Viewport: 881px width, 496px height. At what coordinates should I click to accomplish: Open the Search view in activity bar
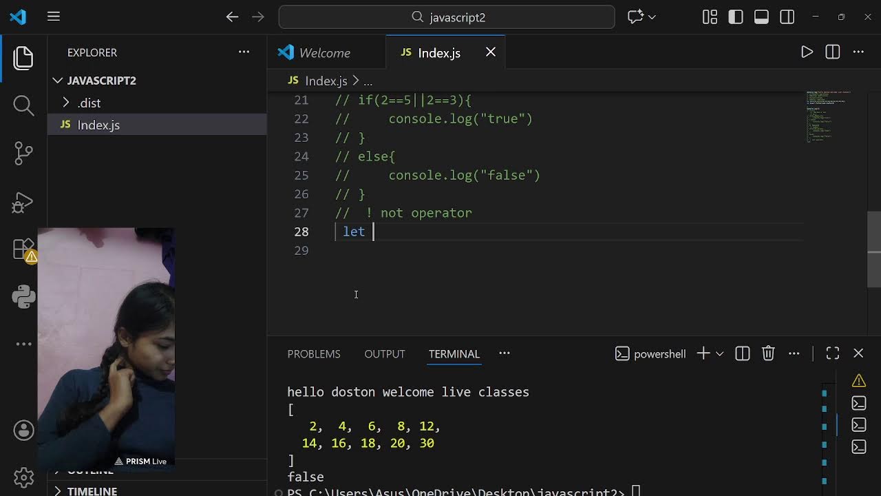[23, 105]
